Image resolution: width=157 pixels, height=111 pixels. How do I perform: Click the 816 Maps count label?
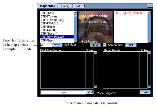70,45
